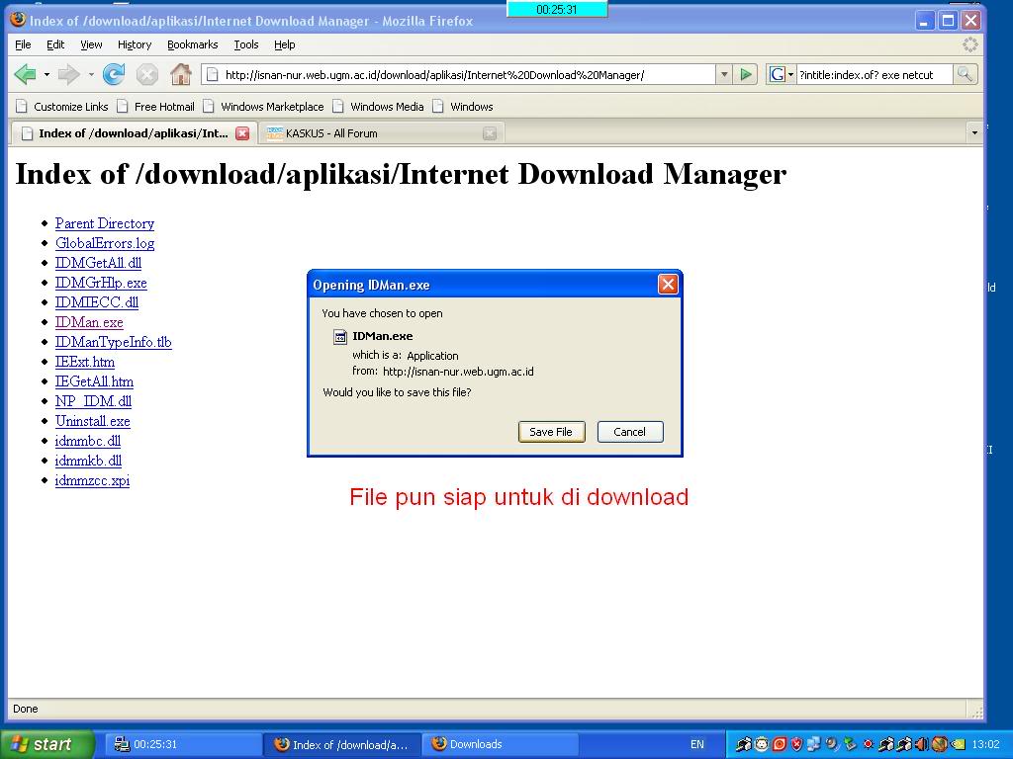The image size is (1013, 759).
Task: Open the Forward button history dropdown
Action: coord(91,75)
